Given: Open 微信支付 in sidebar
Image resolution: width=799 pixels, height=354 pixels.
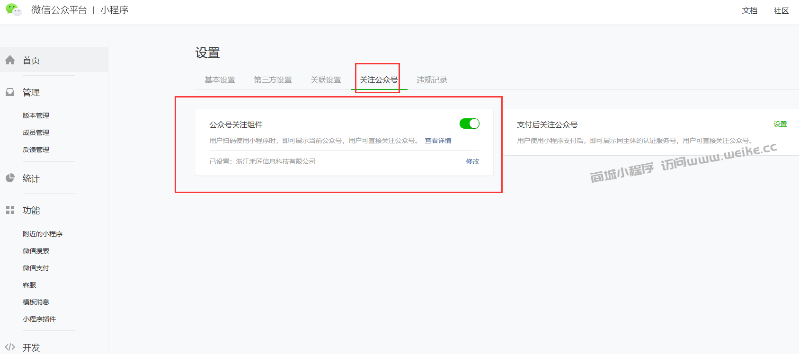Looking at the screenshot, I should coord(36,268).
